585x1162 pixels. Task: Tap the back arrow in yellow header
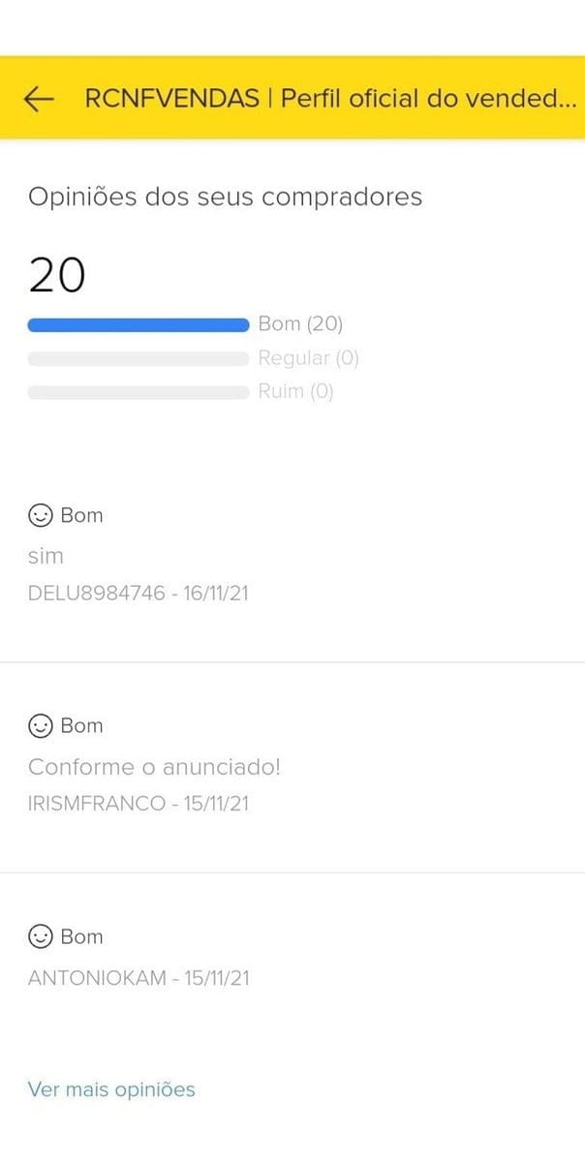pyautogui.click(x=38, y=99)
